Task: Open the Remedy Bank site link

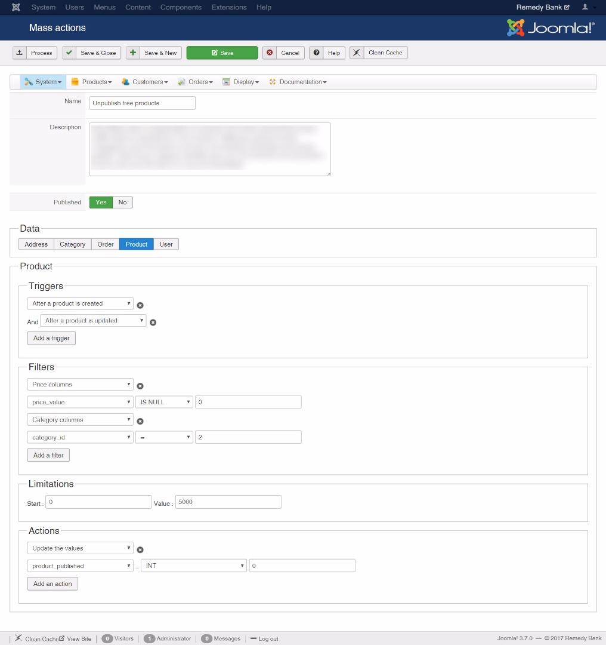Action: [543, 7]
